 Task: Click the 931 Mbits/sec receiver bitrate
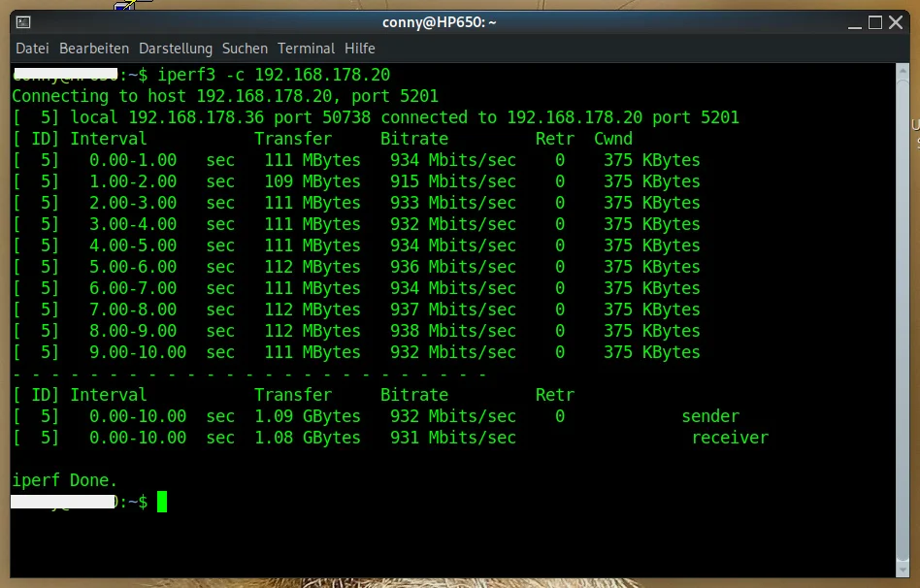click(453, 438)
